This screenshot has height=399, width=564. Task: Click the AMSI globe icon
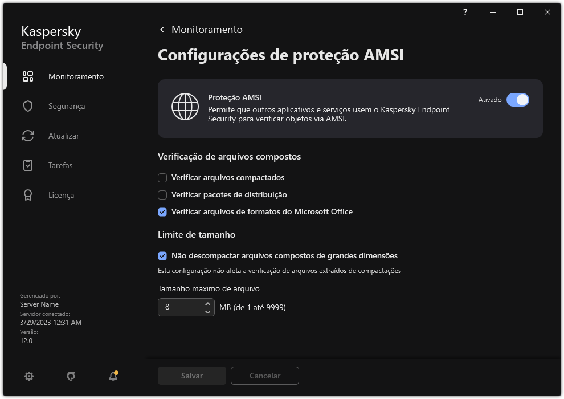pyautogui.click(x=185, y=106)
